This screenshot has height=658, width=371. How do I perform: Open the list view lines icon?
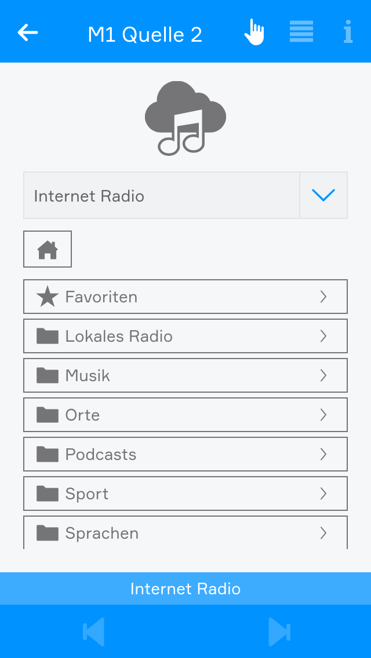[301, 32]
